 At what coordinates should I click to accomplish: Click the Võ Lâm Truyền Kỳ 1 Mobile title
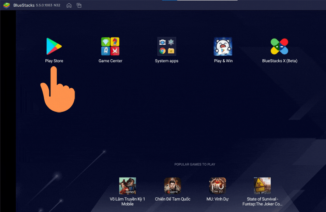(x=127, y=201)
